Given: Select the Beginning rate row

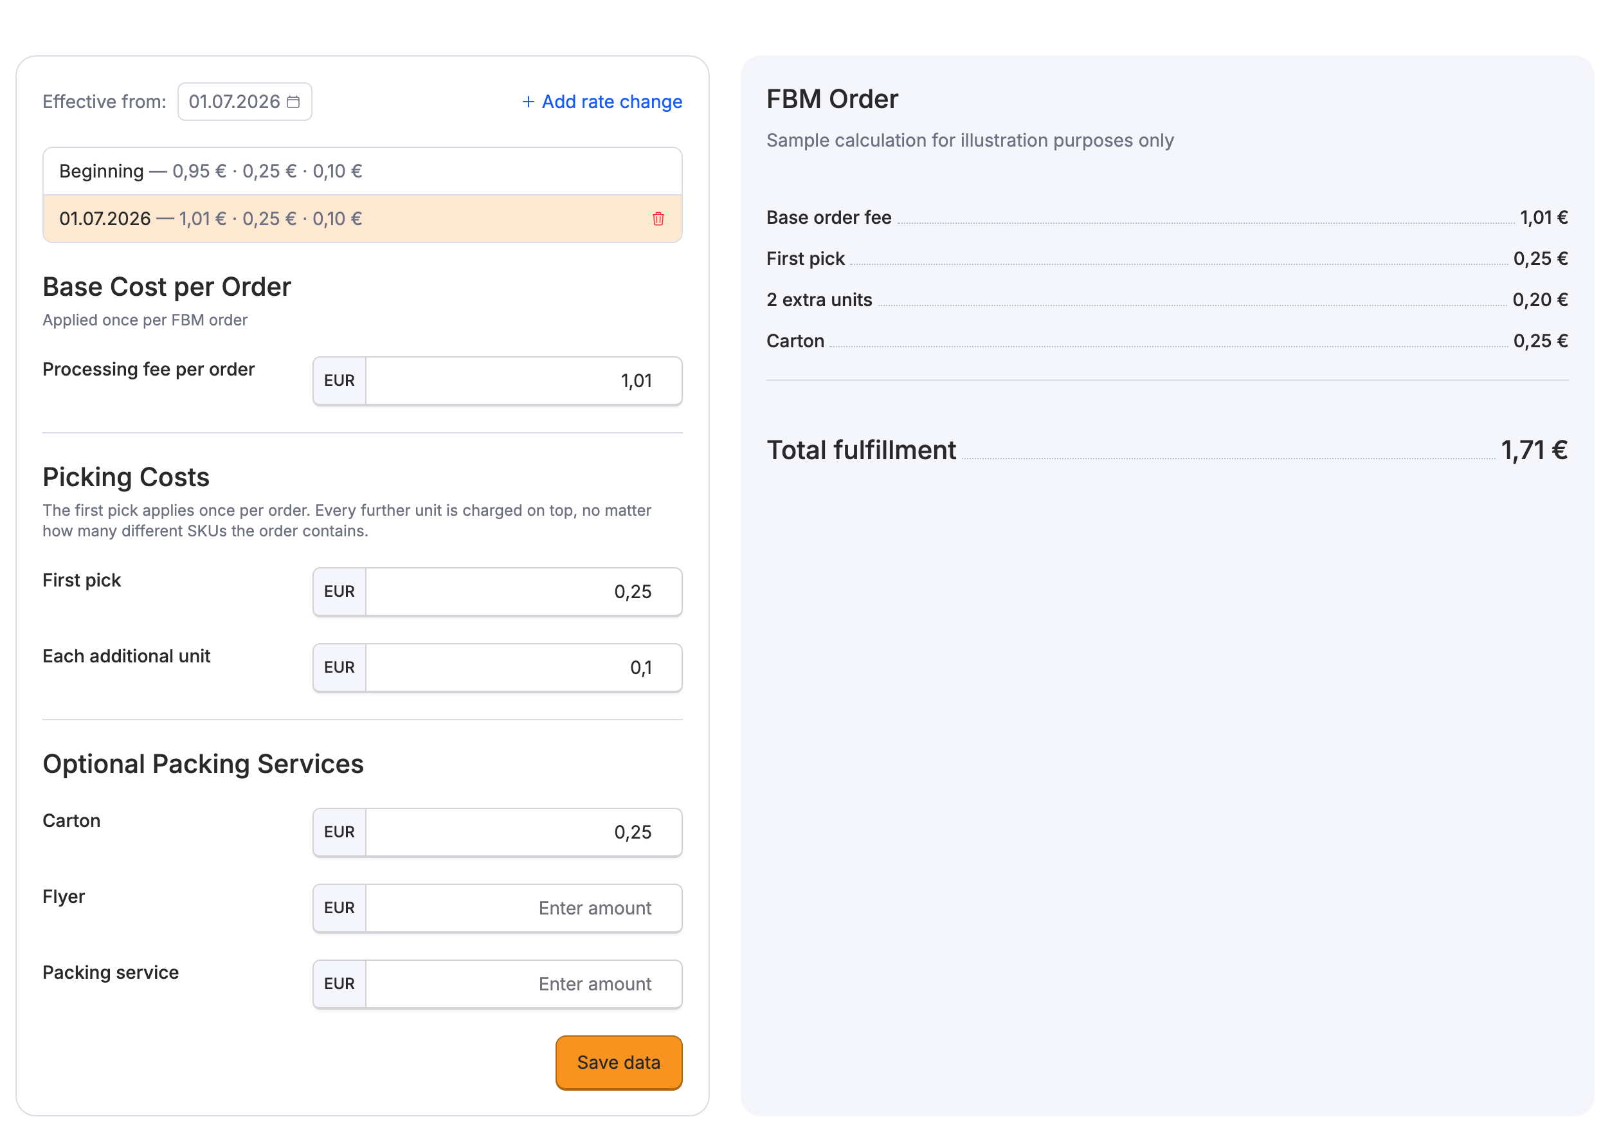Looking at the screenshot, I should (362, 172).
